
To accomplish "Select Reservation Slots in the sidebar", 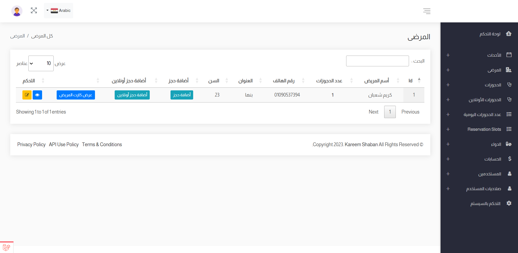I will point(484,129).
